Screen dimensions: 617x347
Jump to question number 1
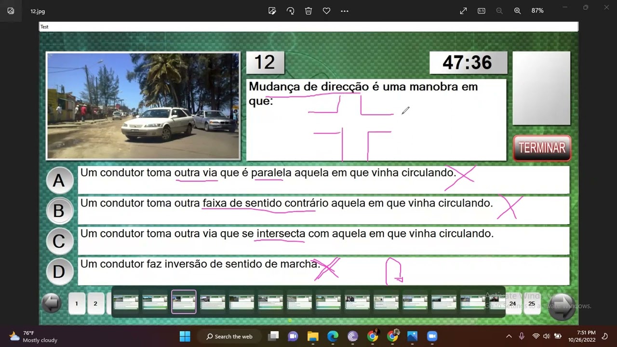pyautogui.click(x=77, y=304)
